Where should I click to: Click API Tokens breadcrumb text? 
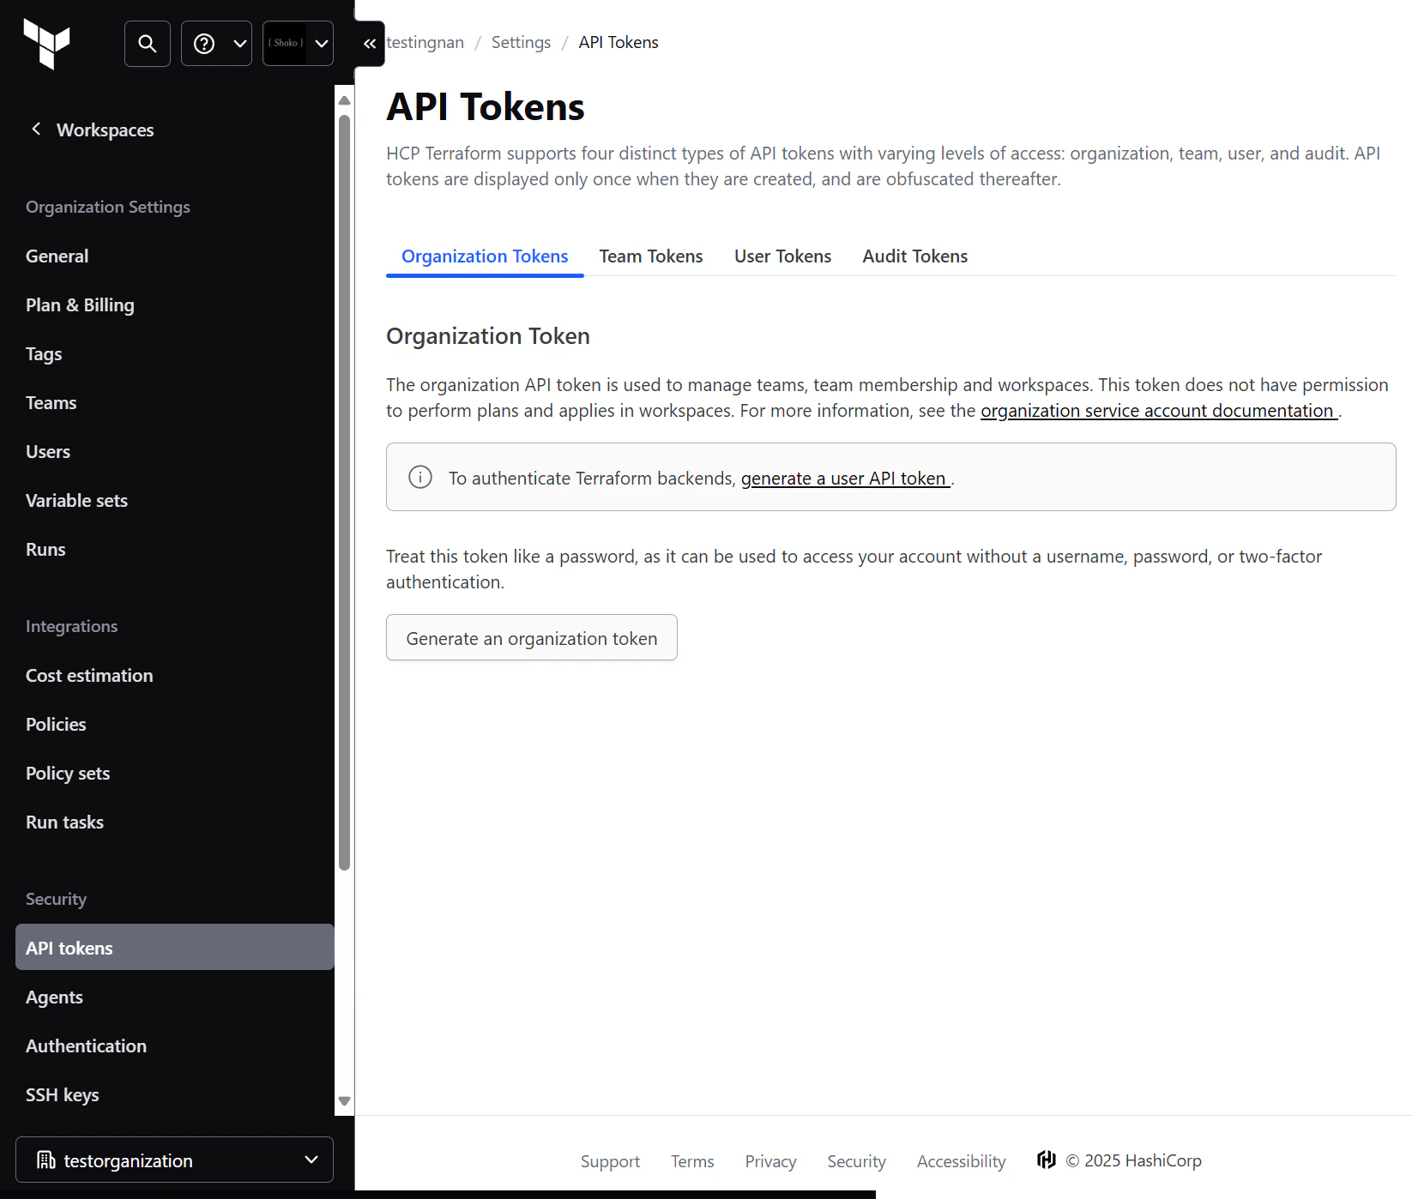(619, 42)
